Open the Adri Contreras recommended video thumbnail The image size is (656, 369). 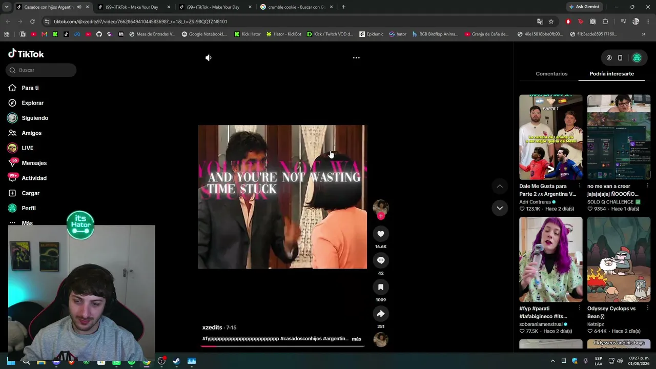coord(551,137)
